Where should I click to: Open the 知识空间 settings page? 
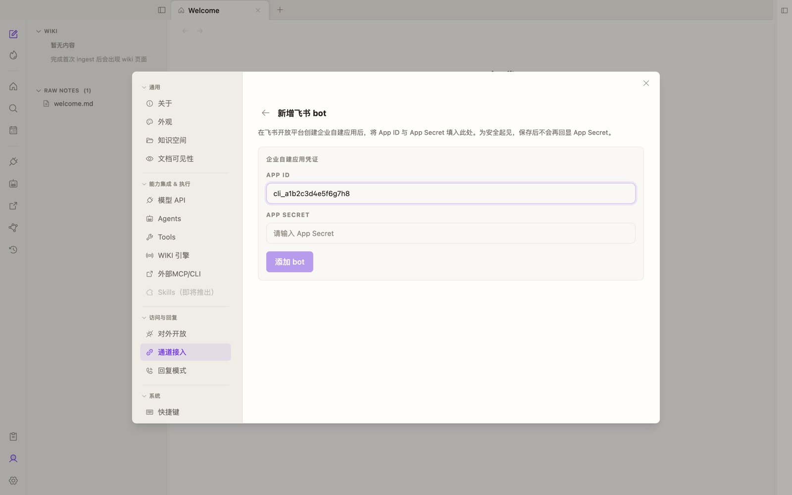click(186, 140)
